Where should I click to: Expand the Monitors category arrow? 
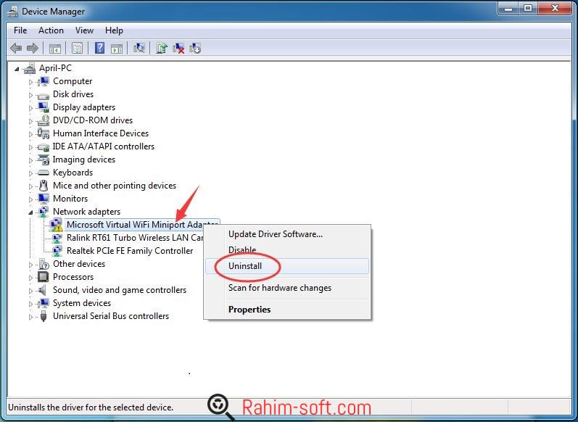click(x=30, y=199)
